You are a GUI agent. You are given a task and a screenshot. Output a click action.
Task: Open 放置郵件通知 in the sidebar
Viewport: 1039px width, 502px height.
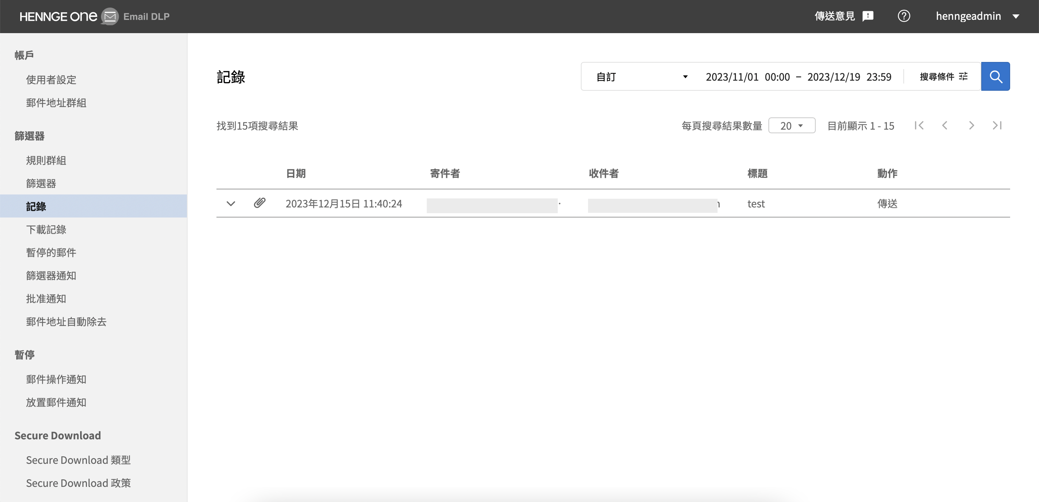point(56,402)
